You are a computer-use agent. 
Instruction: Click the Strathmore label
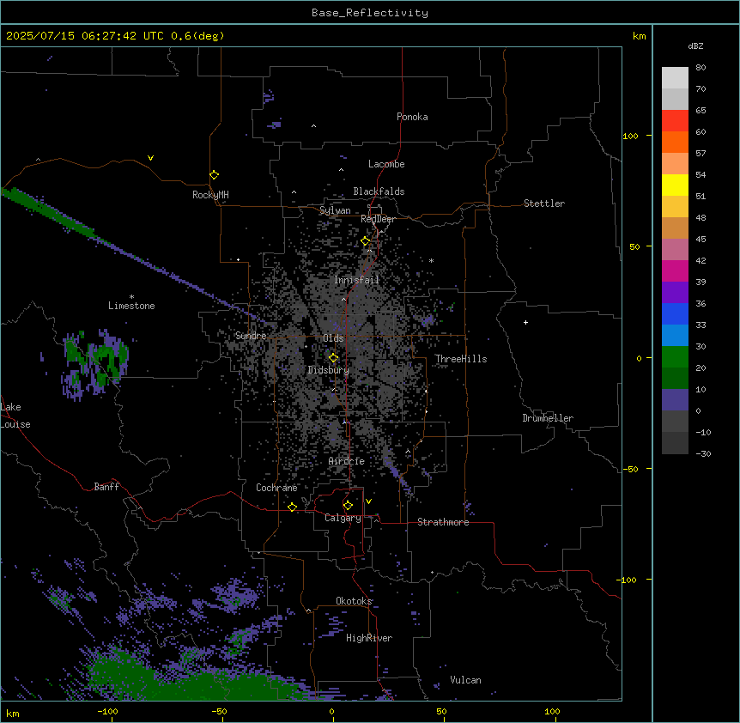point(443,522)
